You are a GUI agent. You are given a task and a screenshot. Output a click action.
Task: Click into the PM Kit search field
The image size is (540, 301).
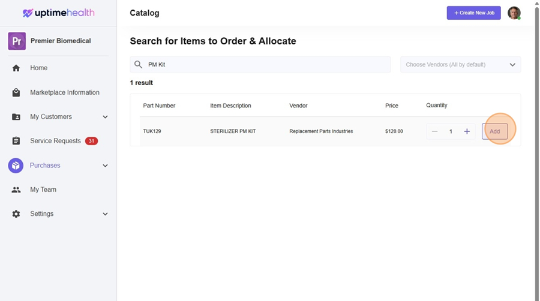coord(264,65)
